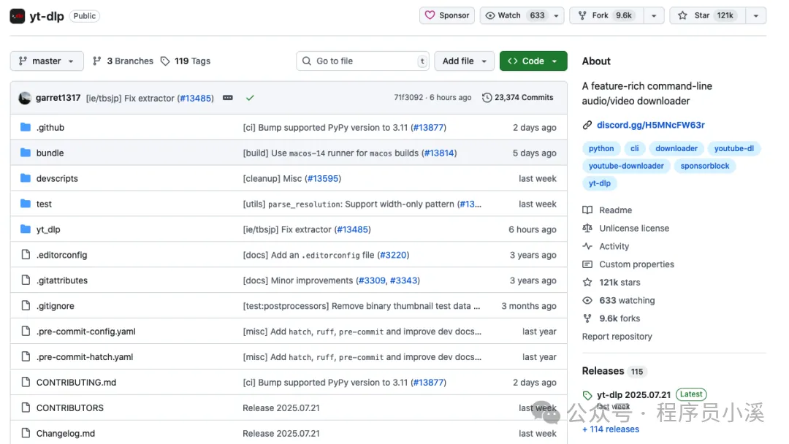Click the tags icon beside 119 Tags
This screenshot has height=444, width=789.
click(x=165, y=61)
